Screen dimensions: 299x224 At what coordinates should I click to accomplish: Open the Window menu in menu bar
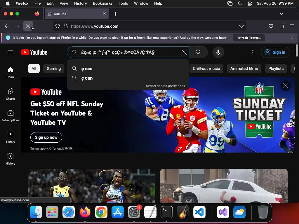pos(141,3)
